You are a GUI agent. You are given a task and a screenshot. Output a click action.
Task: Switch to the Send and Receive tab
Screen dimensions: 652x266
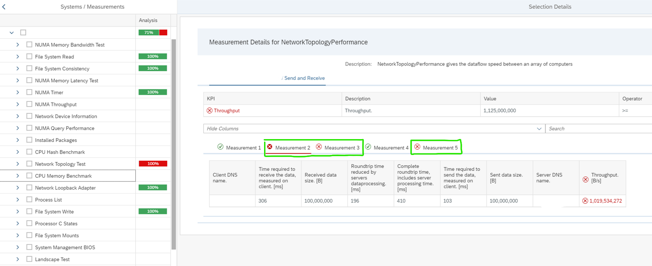pos(304,78)
